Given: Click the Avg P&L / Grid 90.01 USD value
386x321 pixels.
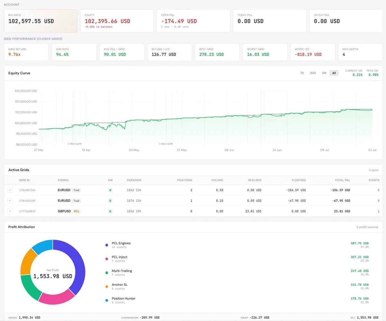Looking at the screenshot, I should (x=115, y=54).
